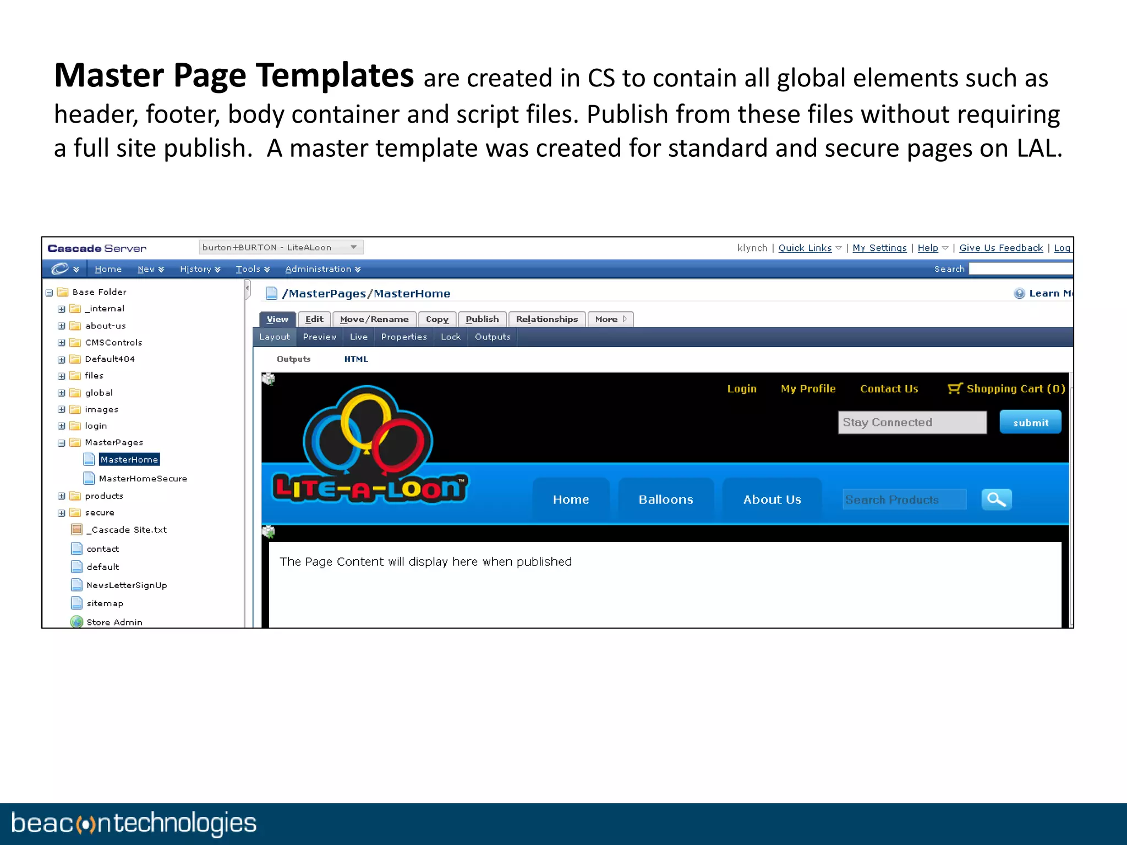
Task: Click the Search Products field
Action: (904, 500)
